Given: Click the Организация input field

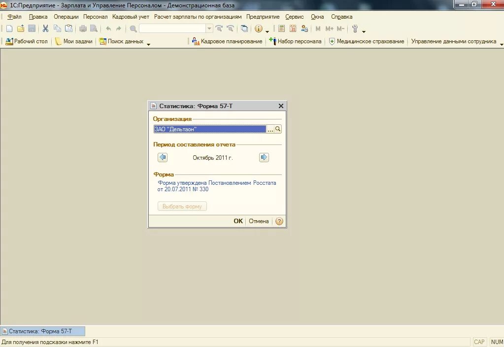Looking at the screenshot, I should coord(210,129).
